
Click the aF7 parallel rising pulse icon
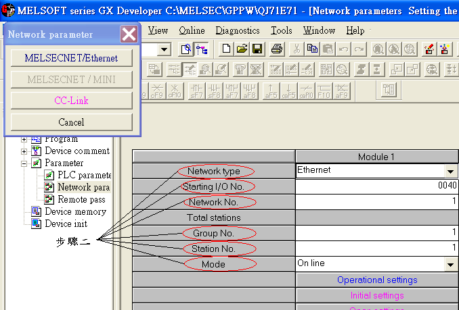click(x=232, y=91)
